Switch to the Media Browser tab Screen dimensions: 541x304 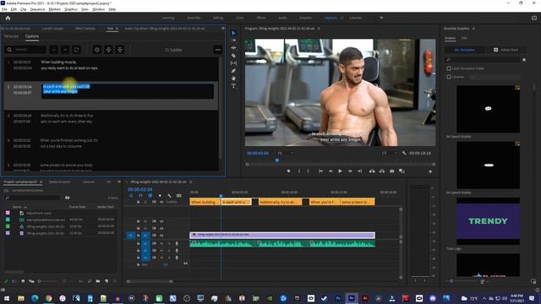point(59,182)
